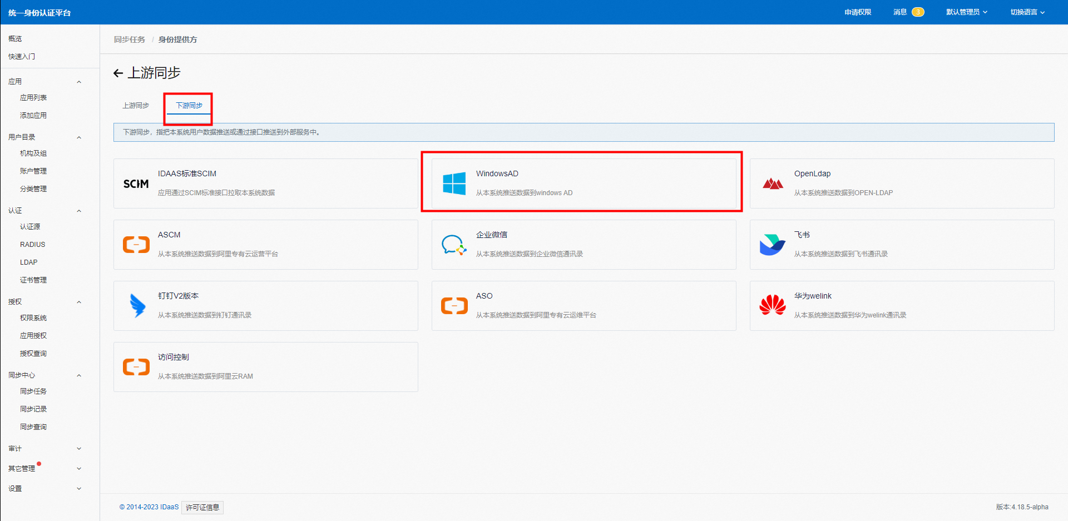The width and height of the screenshot is (1068, 521).
Task: Expand the 审计 sidebar section
Action: (x=79, y=449)
